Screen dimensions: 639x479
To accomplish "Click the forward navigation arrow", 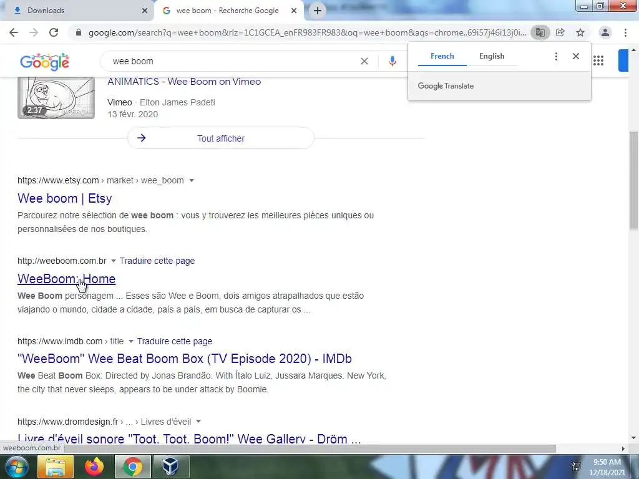I will pos(34,32).
